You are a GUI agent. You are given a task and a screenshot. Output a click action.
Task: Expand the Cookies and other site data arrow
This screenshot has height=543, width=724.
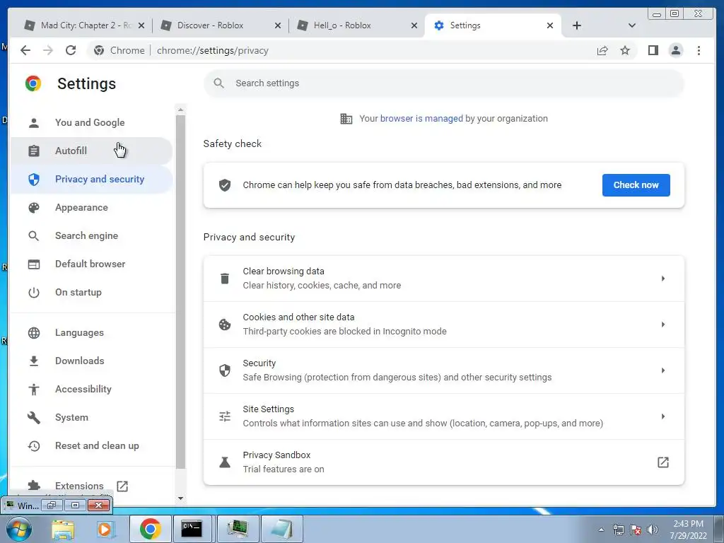pyautogui.click(x=662, y=324)
